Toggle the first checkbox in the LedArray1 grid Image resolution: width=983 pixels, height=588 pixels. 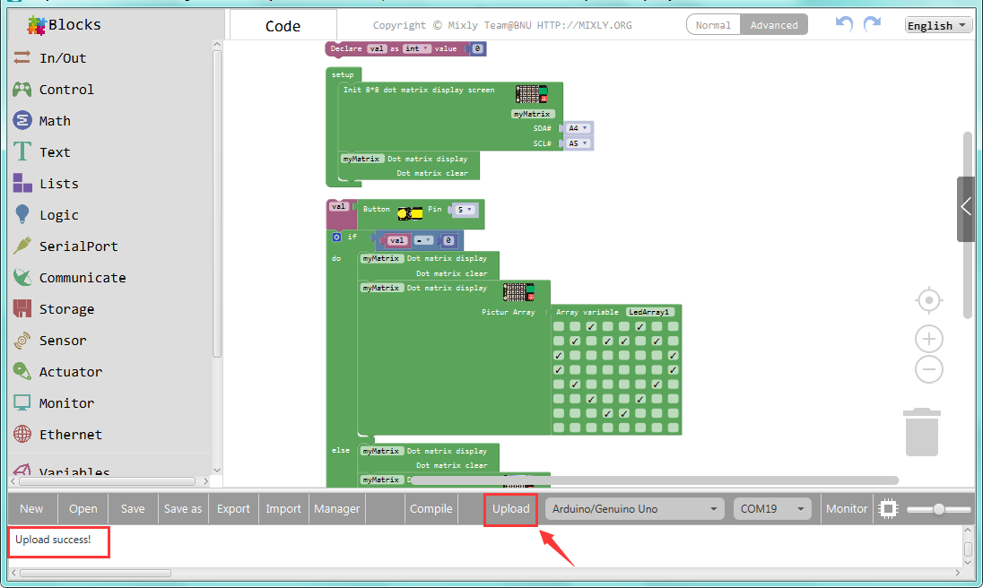point(559,326)
